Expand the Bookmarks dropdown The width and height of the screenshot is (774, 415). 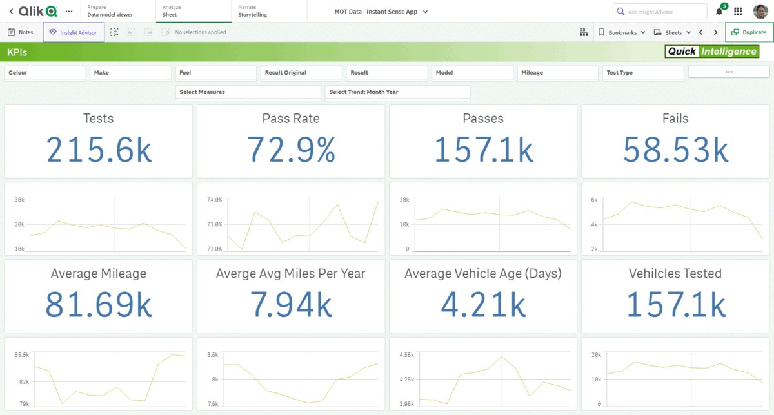pos(622,32)
